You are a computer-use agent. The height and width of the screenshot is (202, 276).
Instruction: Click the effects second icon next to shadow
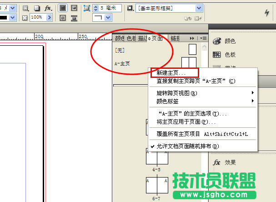[26, 8]
